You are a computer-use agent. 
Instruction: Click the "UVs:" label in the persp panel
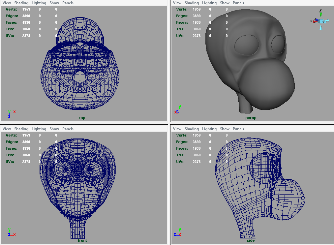point(180,36)
